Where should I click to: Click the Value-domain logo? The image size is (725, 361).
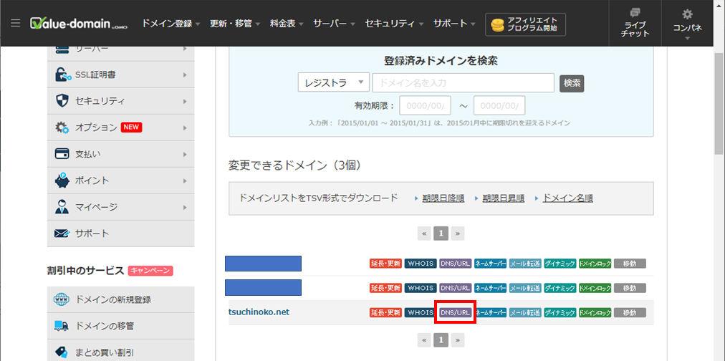(x=79, y=24)
